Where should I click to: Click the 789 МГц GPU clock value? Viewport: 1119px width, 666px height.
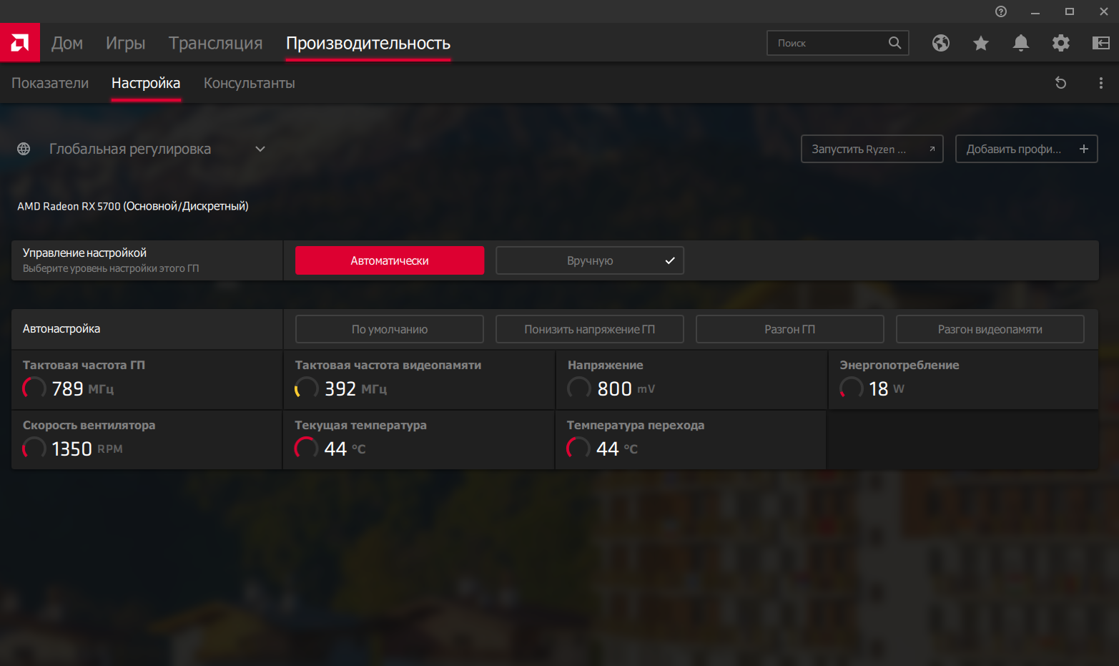[83, 388]
